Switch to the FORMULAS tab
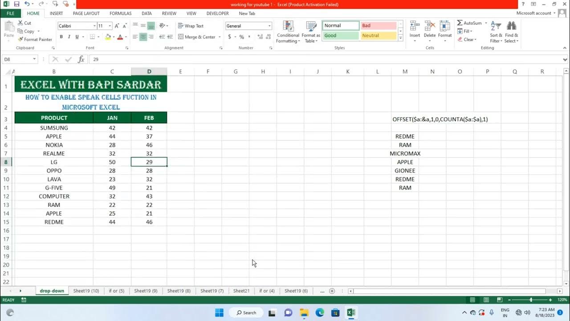Image resolution: width=570 pixels, height=321 pixels. [x=121, y=13]
